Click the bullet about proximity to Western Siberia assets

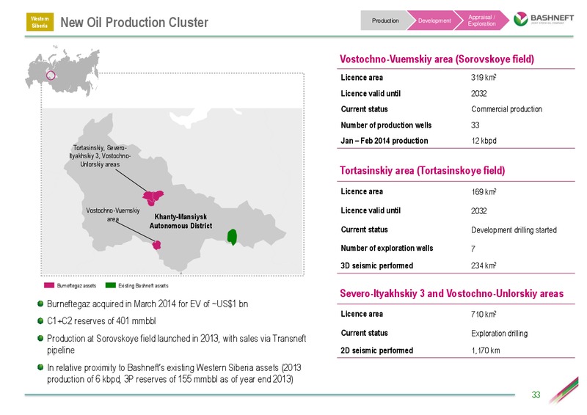[174, 373]
